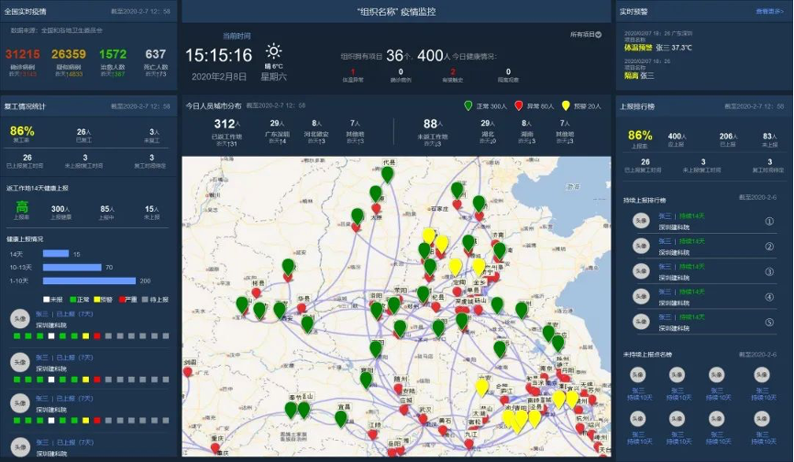Click the 300人 上报健康 count
Screen dimensions: 794x462
point(61,209)
